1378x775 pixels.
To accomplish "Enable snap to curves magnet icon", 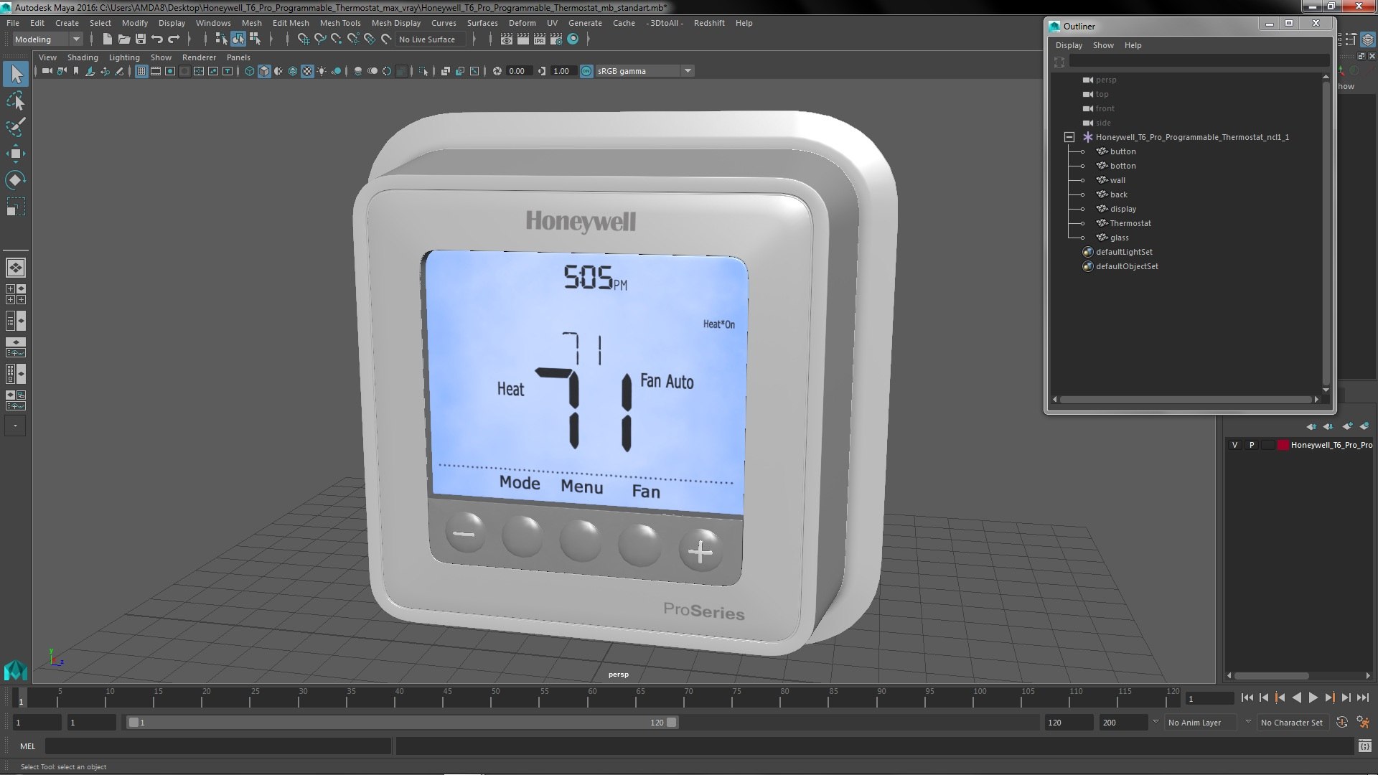I will pos(320,39).
